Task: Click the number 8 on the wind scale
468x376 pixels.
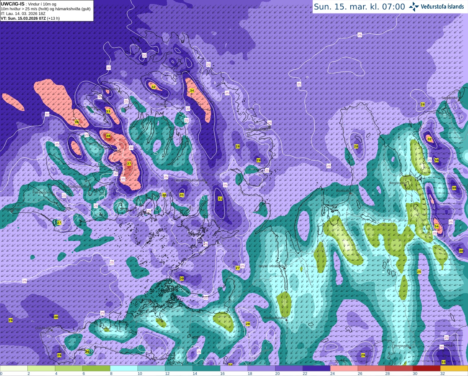Action: tap(110, 373)
